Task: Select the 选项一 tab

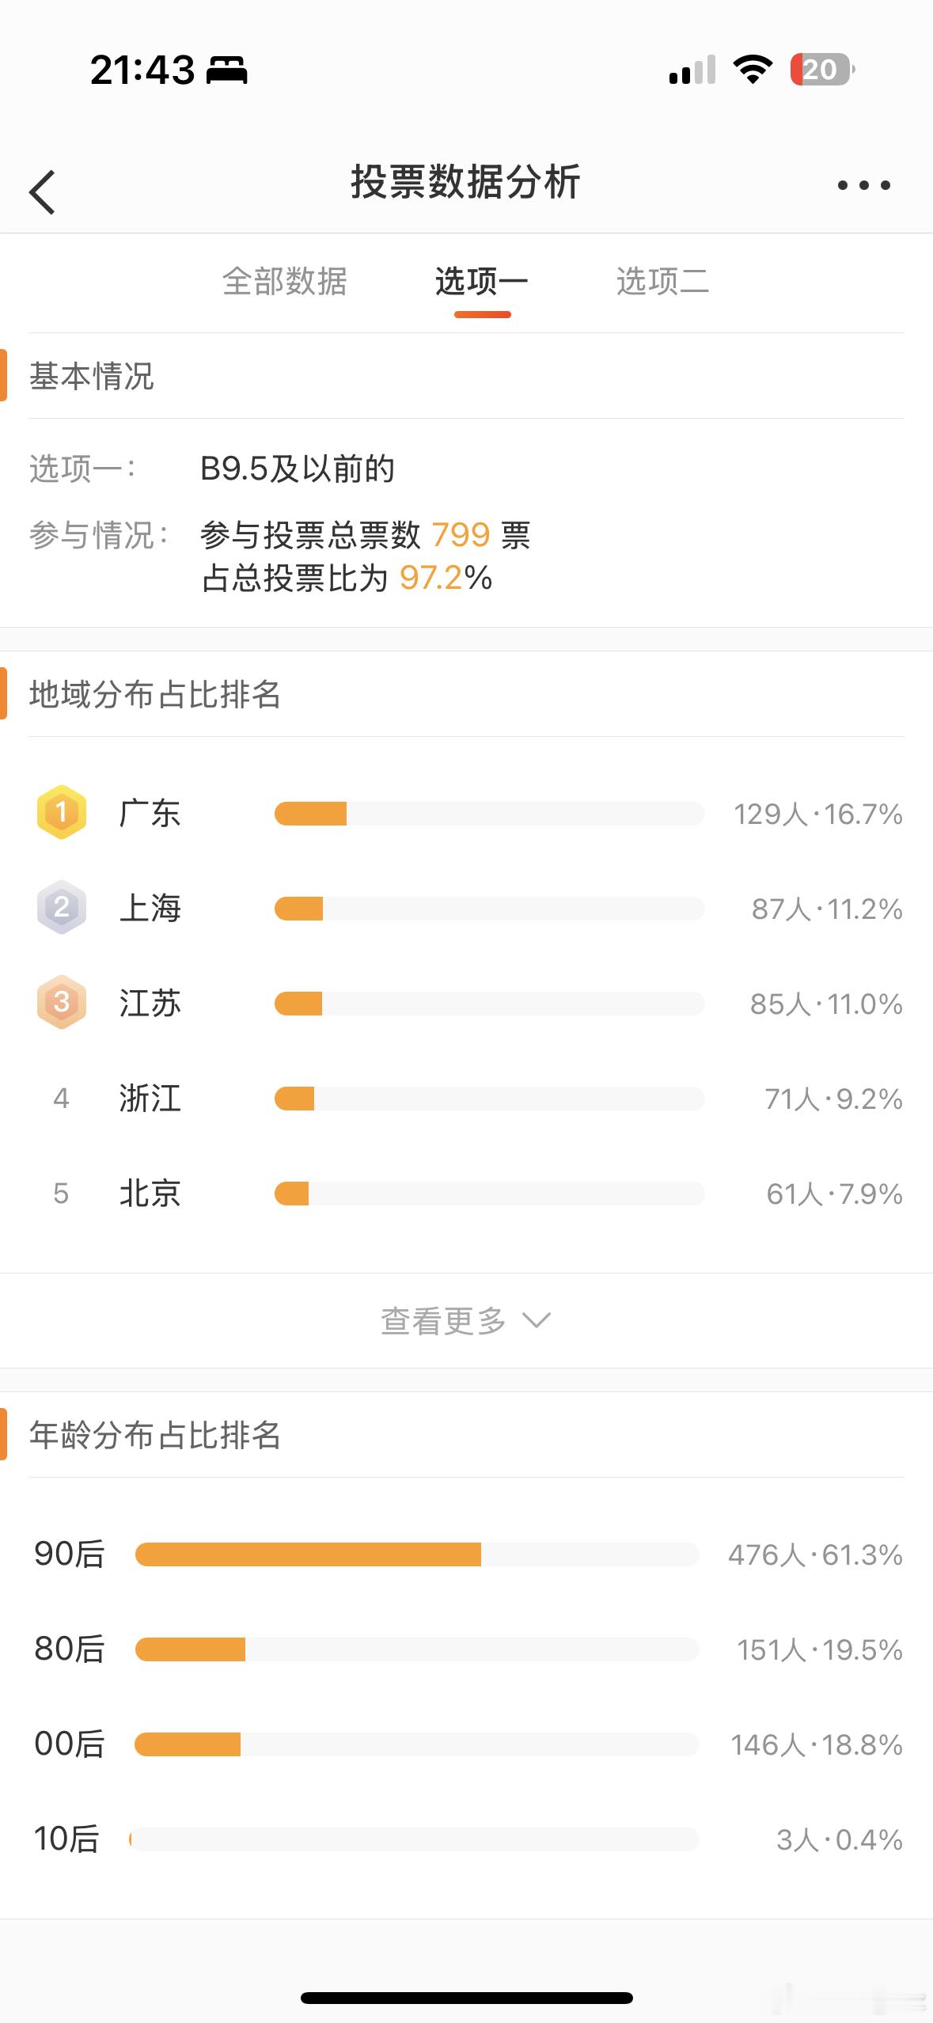Action: point(482,282)
